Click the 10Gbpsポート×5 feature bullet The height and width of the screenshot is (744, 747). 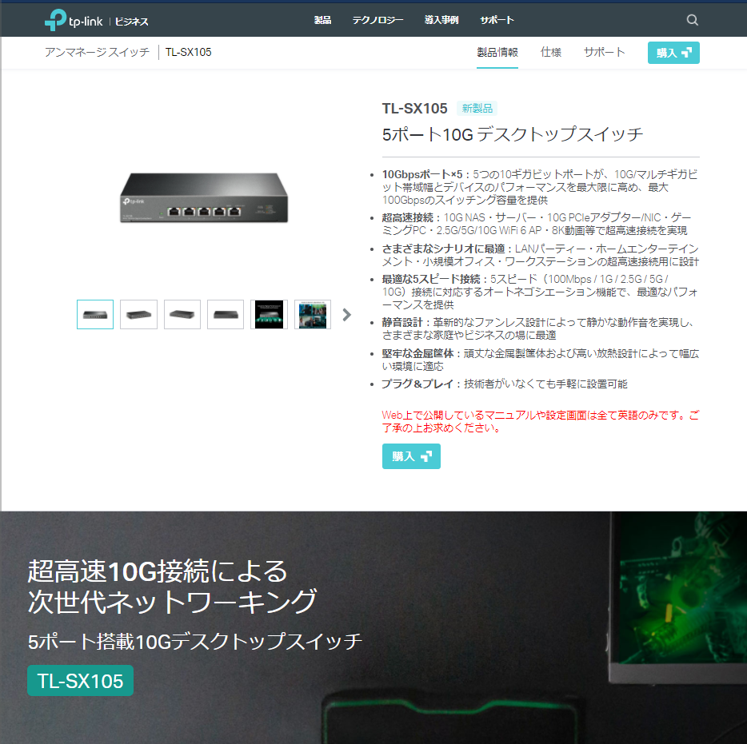[x=540, y=187]
